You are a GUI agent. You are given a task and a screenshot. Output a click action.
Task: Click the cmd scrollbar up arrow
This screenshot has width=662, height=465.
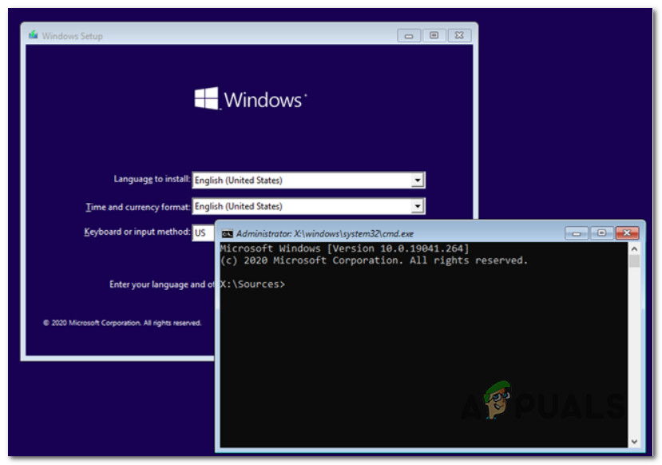634,248
